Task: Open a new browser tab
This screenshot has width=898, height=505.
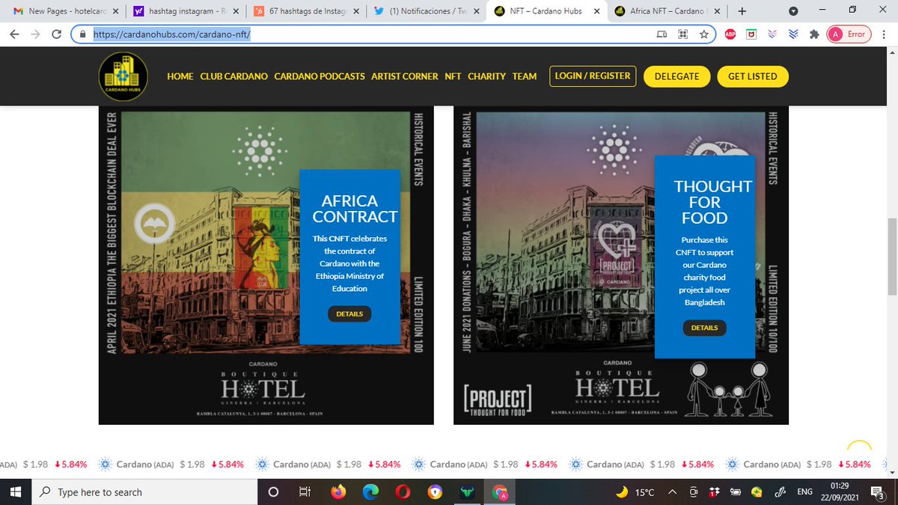Action: click(742, 11)
